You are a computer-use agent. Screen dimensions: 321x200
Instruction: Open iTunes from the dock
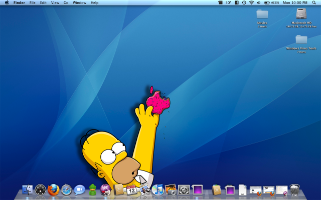coord(157,190)
